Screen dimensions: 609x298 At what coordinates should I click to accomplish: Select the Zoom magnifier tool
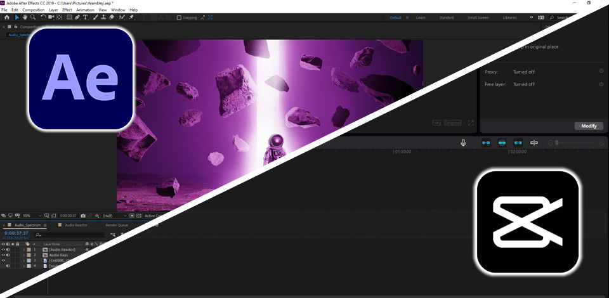point(33,18)
